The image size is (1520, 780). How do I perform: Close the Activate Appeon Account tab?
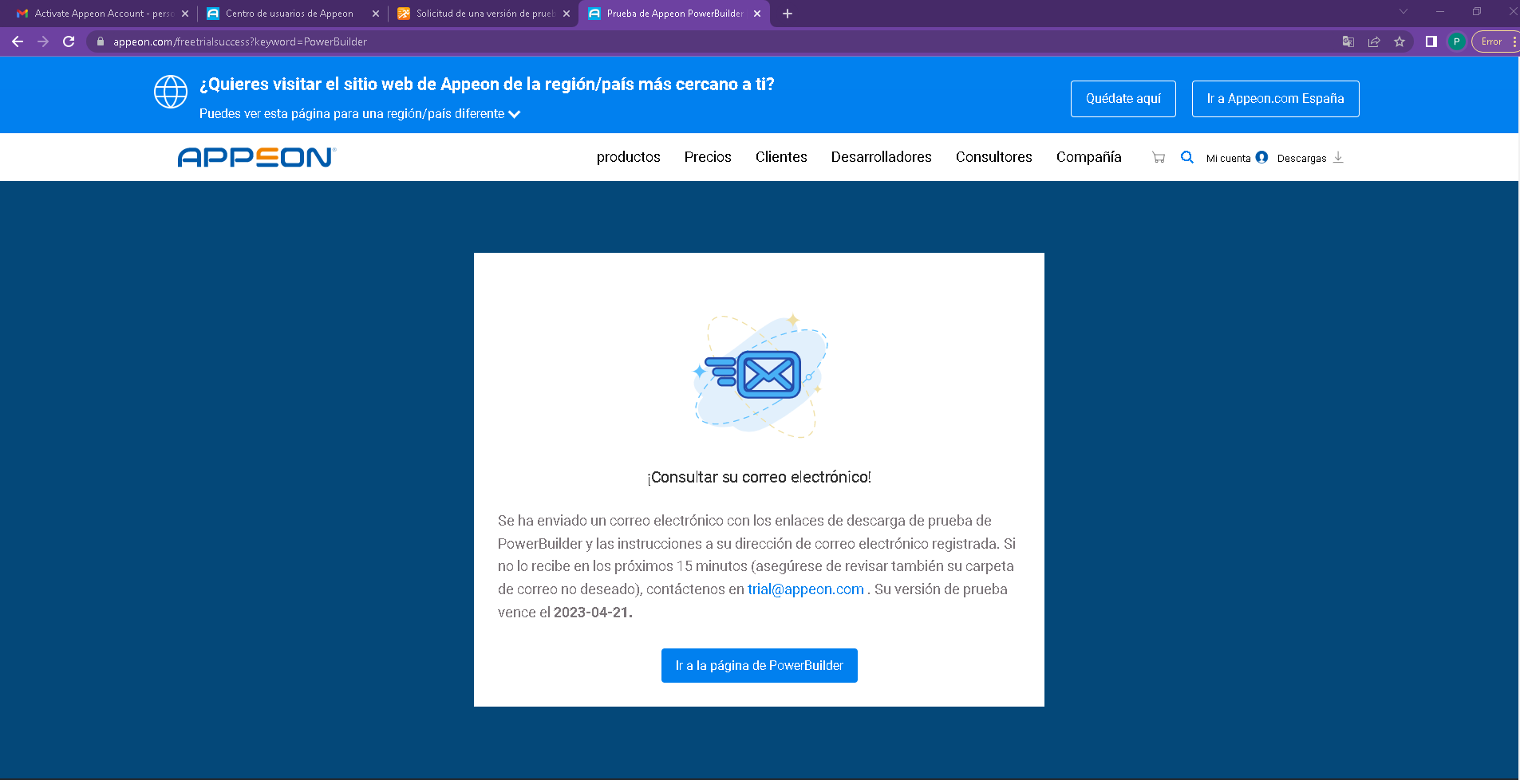pyautogui.click(x=185, y=14)
